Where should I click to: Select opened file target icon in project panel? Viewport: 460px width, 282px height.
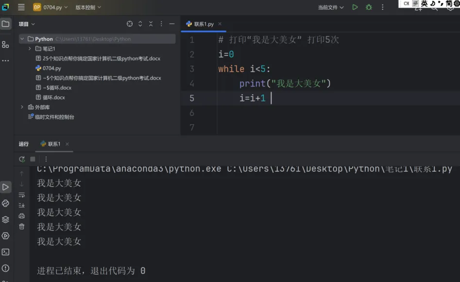[130, 24]
